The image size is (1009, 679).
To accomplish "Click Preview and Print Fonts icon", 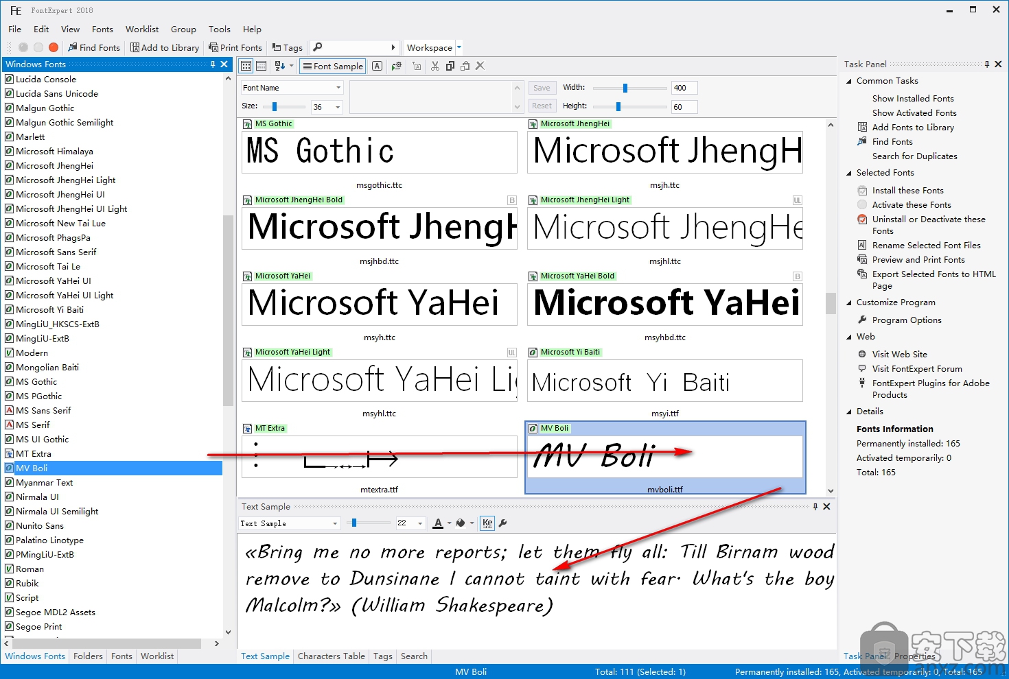I will tap(862, 260).
